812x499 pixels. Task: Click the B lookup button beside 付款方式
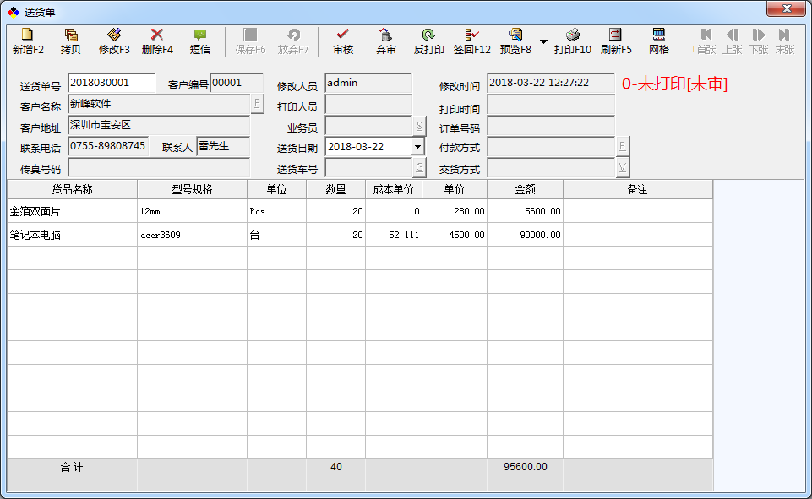(x=623, y=146)
